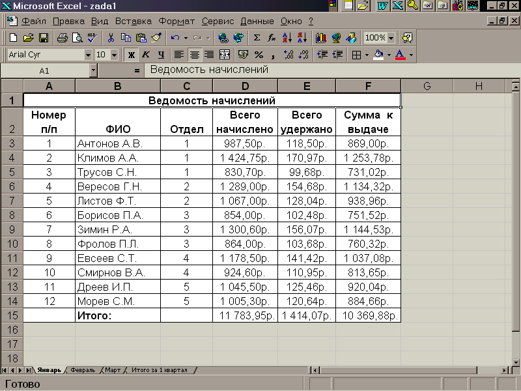Select cell Антонов А.В.
Viewport: 521px width, 391px height.
tap(118, 143)
